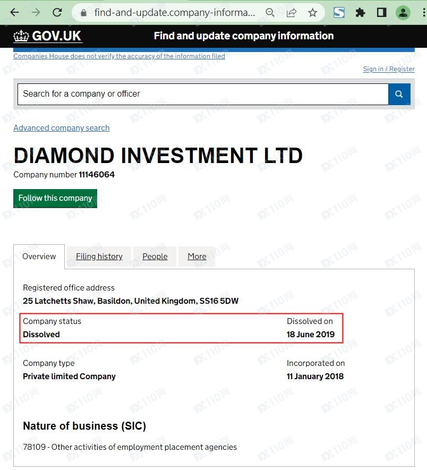Click the Sign in / Register link

coord(389,69)
